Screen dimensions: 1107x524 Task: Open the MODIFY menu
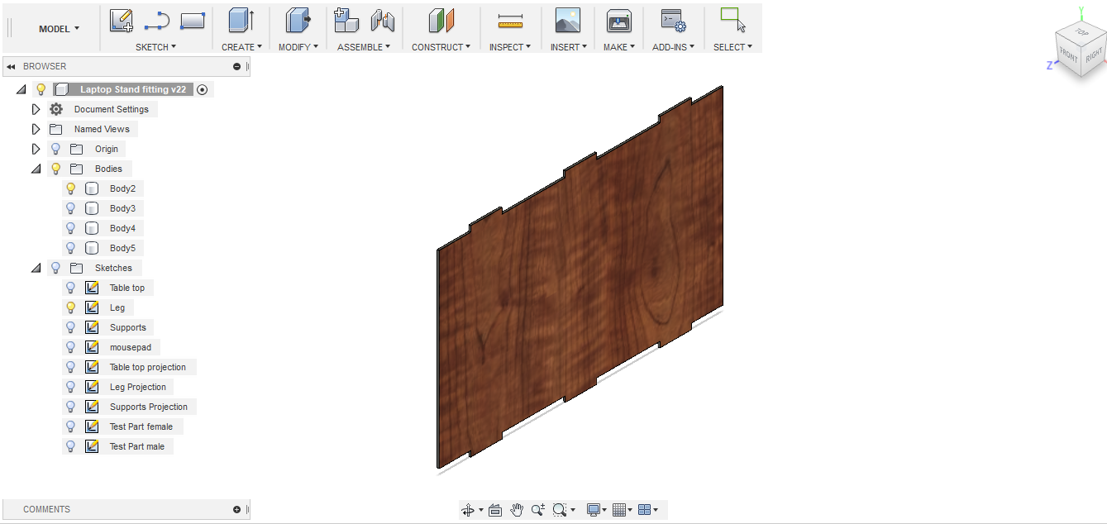coord(298,47)
